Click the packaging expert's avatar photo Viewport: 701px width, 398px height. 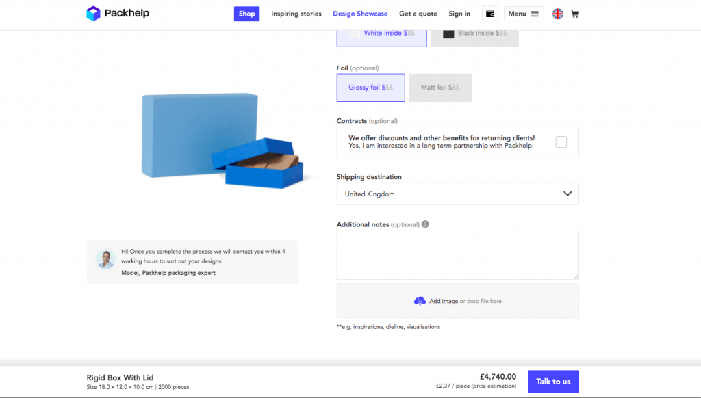105,258
